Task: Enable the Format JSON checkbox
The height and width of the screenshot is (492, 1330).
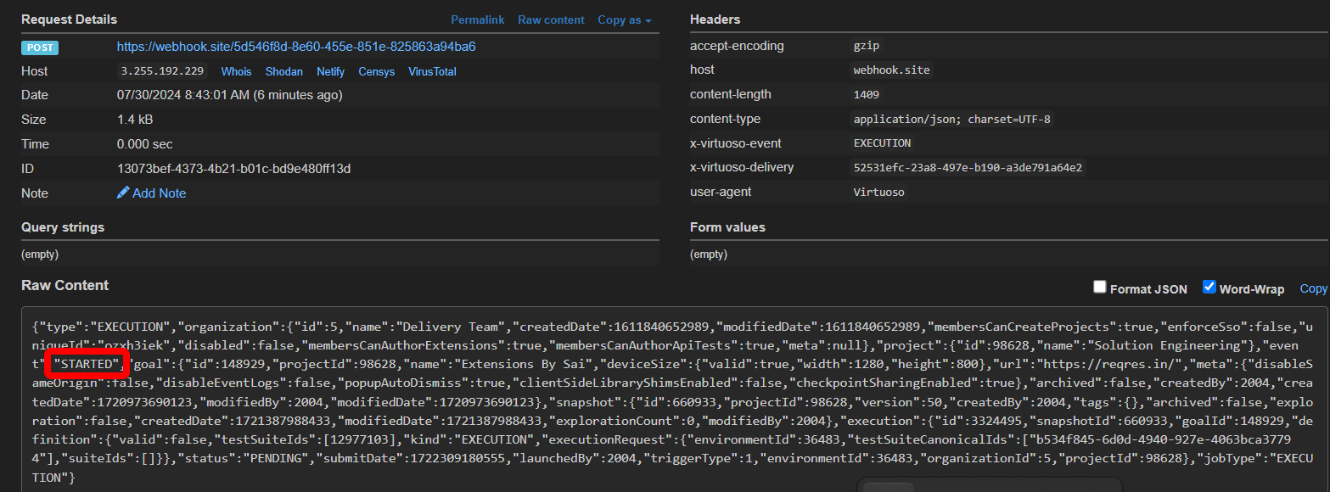Action: click(1100, 288)
